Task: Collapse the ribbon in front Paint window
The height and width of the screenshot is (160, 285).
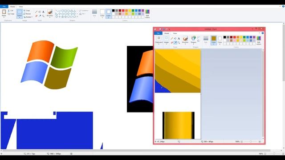Action: click(259, 33)
